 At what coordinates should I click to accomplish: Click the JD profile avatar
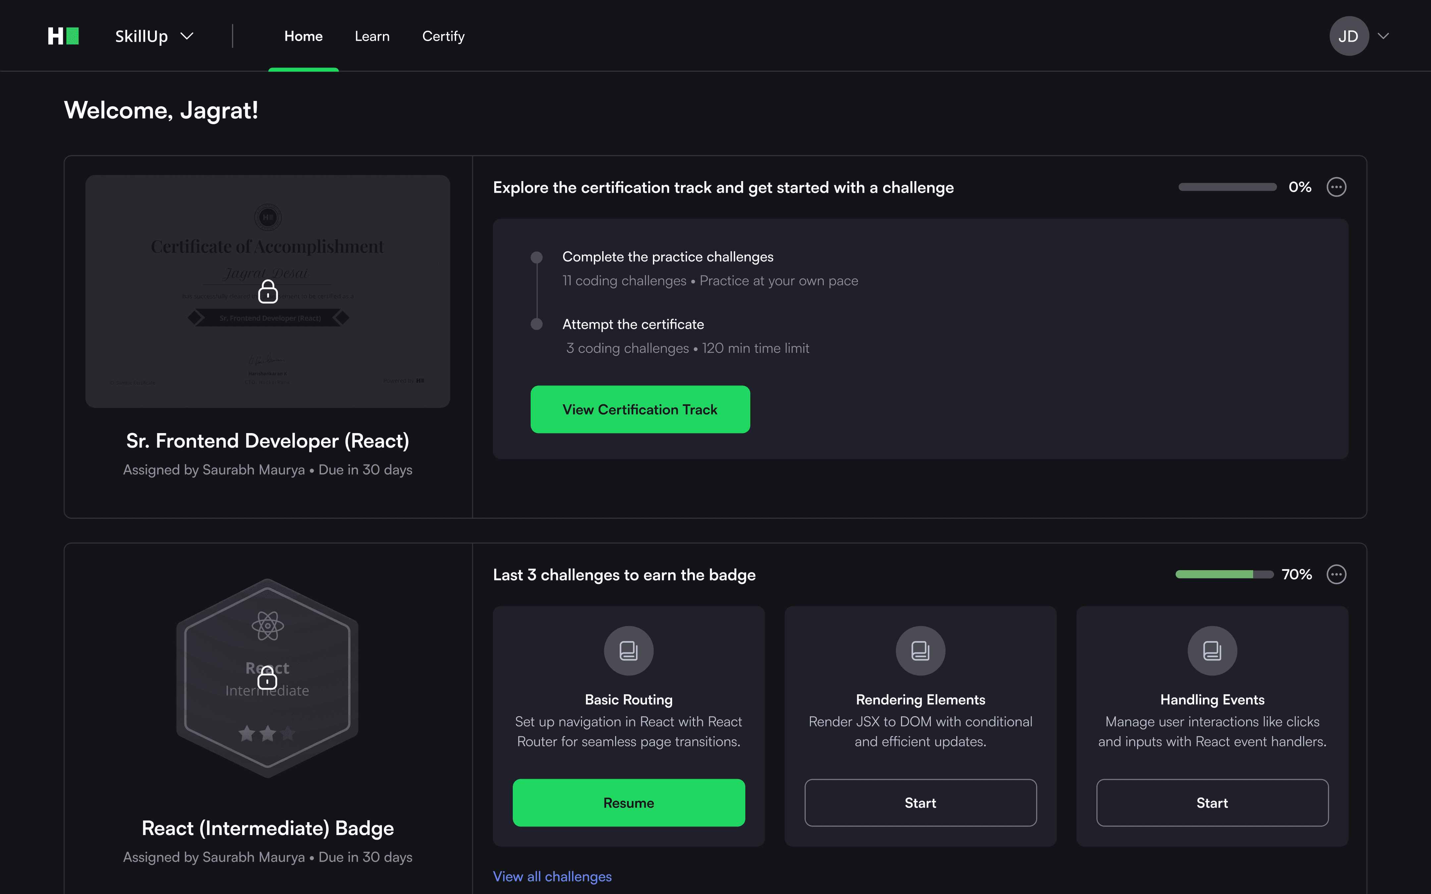tap(1349, 36)
